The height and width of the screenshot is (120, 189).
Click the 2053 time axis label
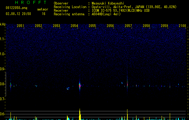(56, 25)
